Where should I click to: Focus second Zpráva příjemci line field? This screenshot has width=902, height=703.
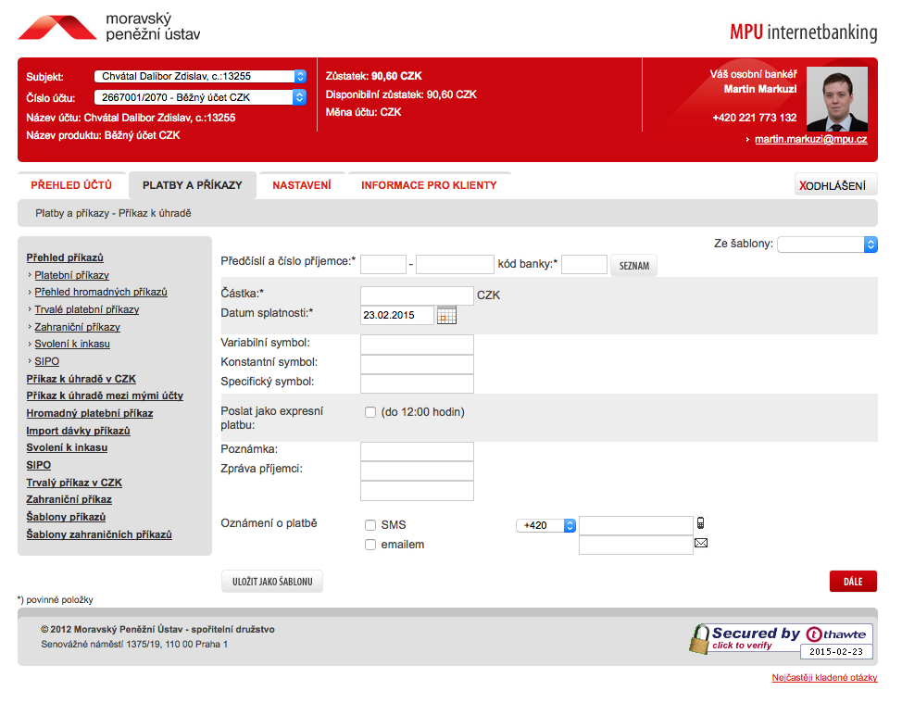417,491
